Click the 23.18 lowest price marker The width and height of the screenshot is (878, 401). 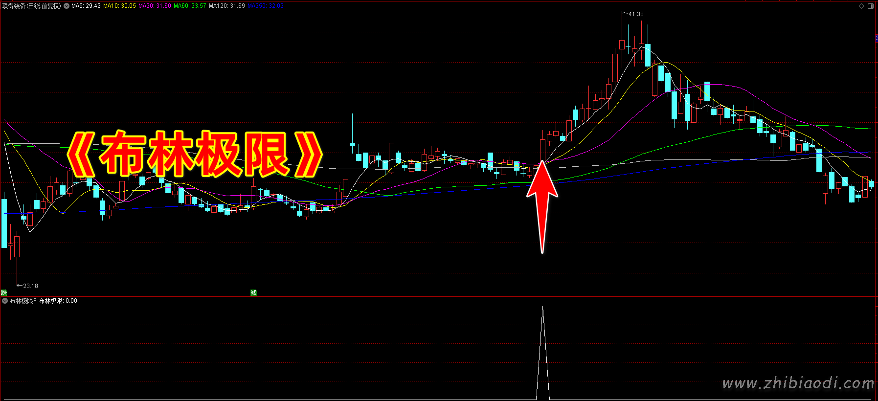pyautogui.click(x=30, y=286)
